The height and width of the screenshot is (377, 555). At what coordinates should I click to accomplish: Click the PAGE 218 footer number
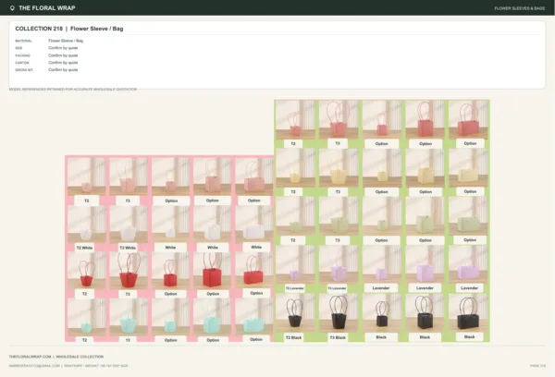[x=537, y=366]
